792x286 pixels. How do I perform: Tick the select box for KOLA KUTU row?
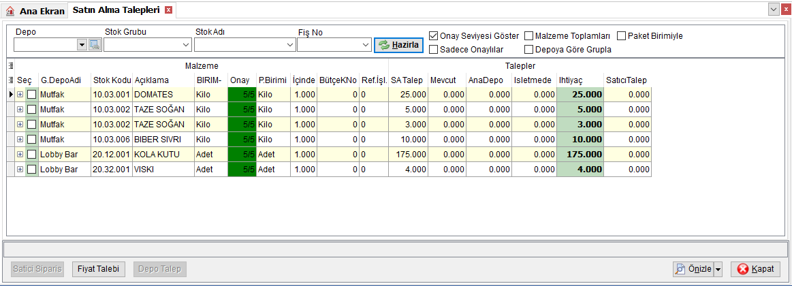(32, 154)
